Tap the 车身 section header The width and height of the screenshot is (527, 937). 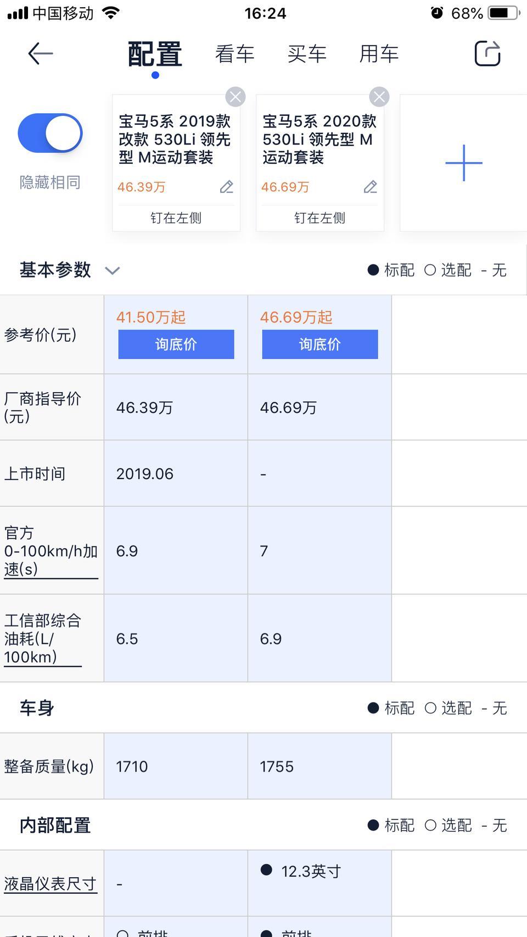(37, 708)
